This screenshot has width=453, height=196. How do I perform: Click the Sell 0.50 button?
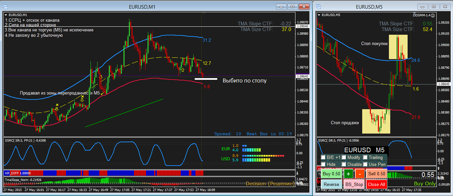[x=377, y=174]
